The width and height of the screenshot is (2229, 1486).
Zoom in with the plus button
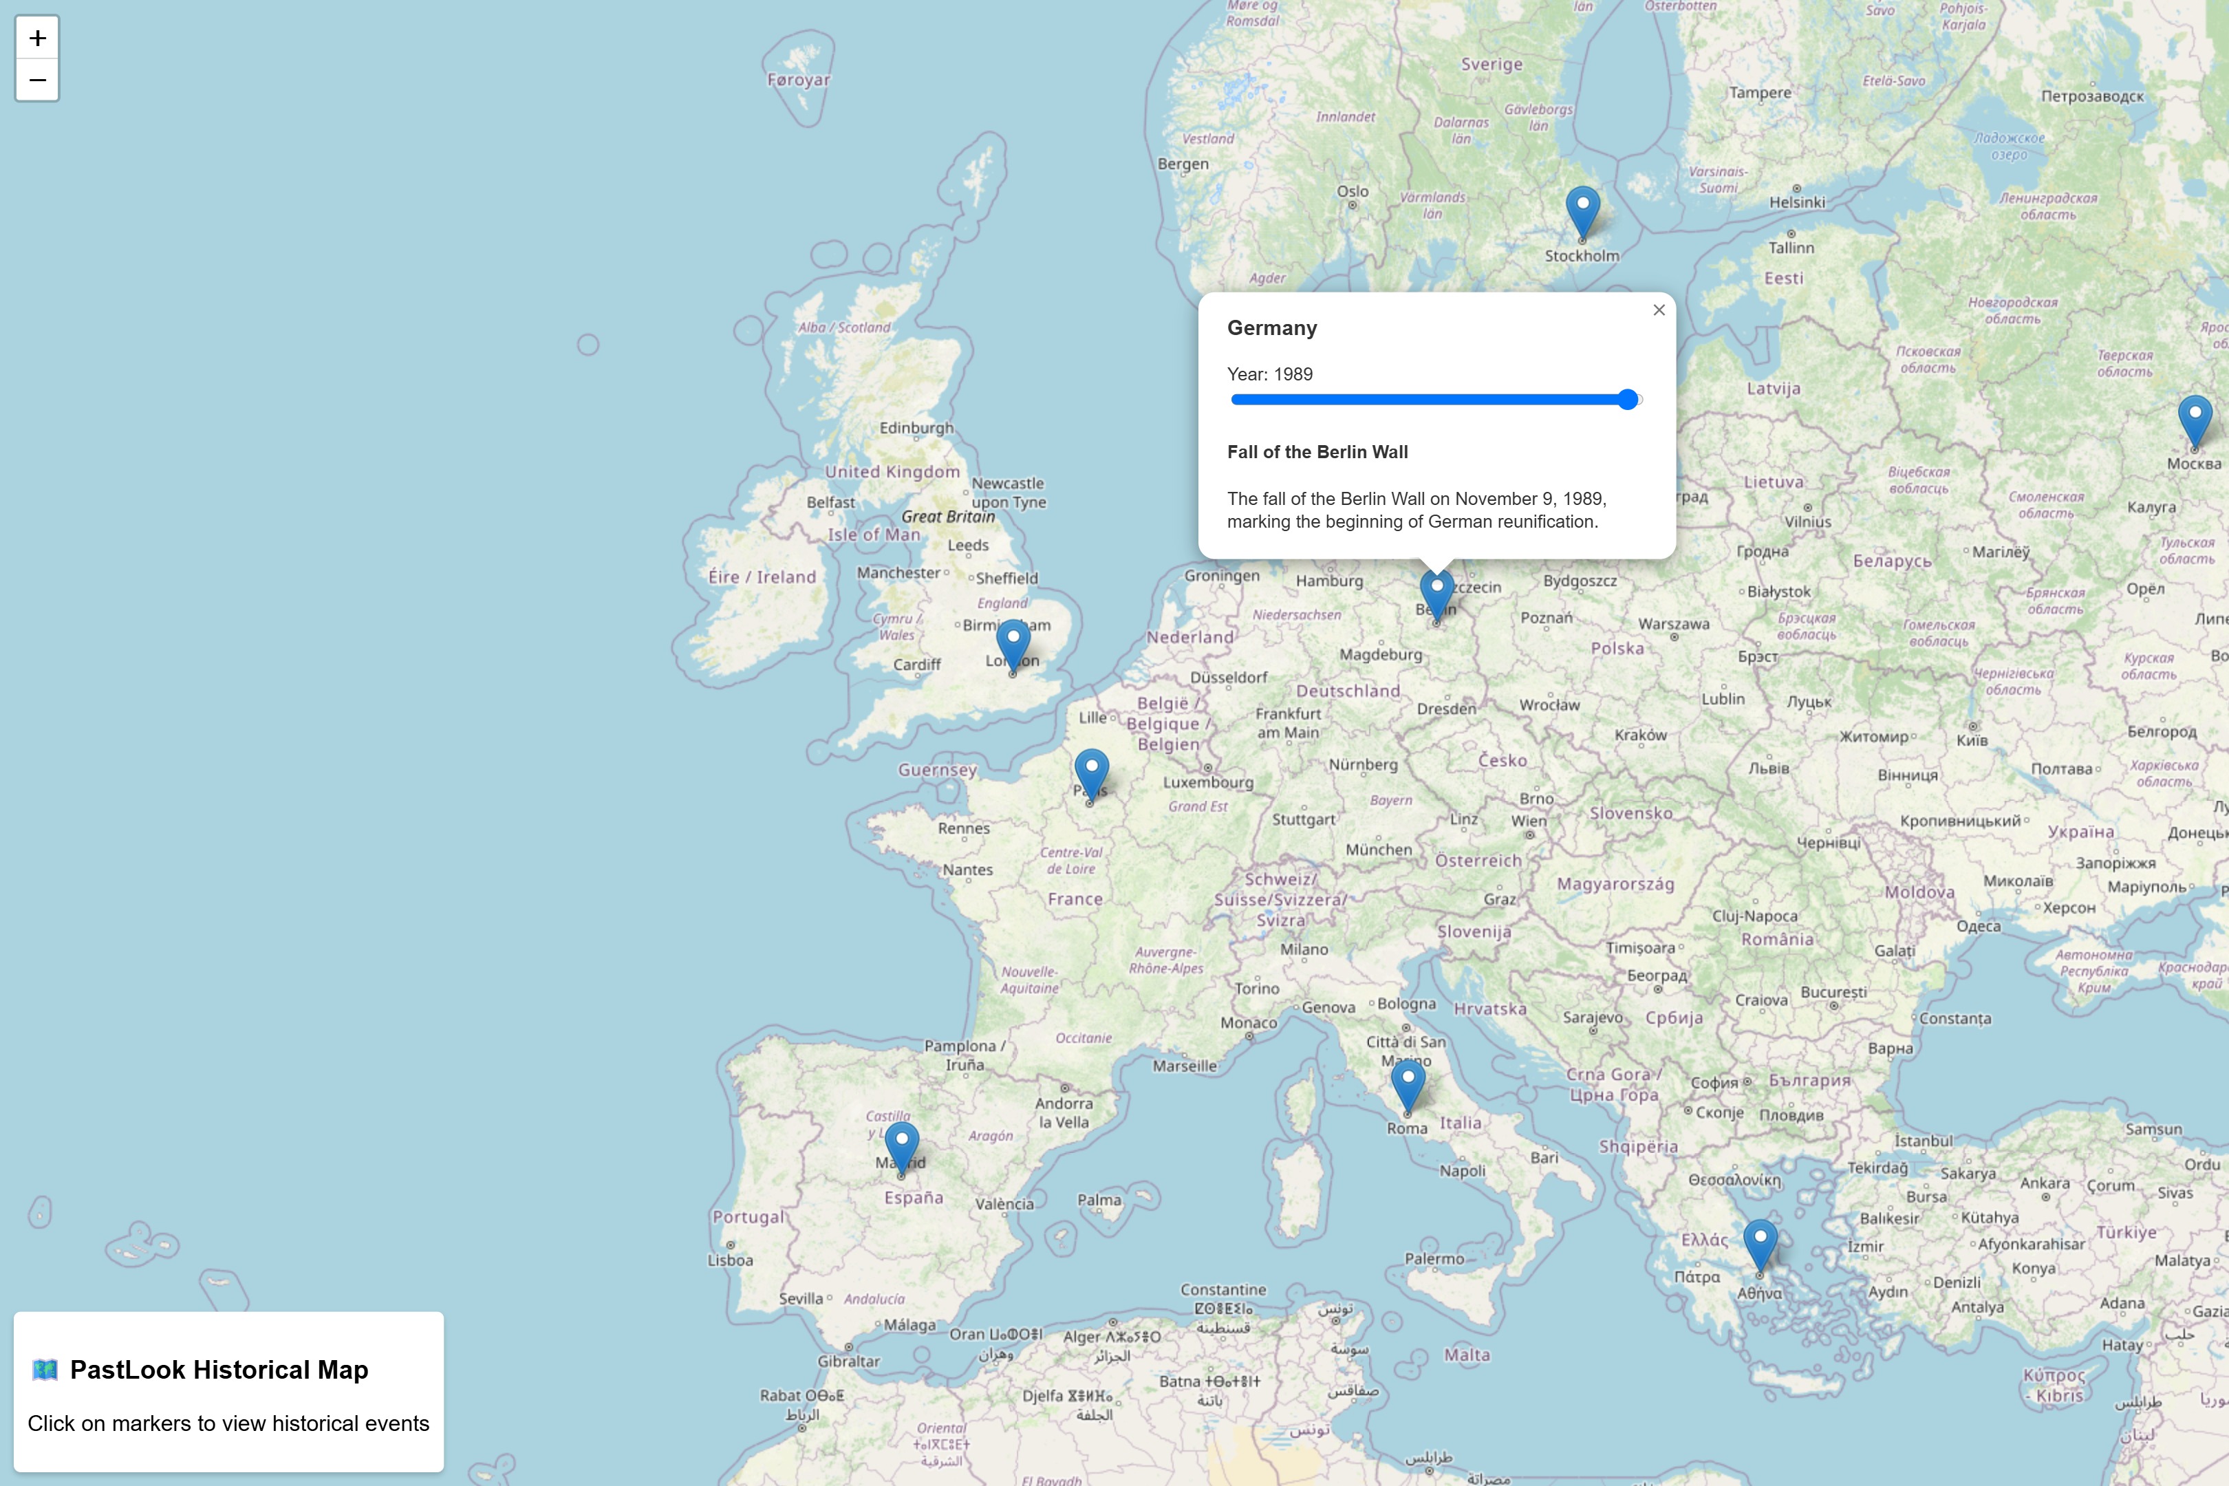pos(38,38)
